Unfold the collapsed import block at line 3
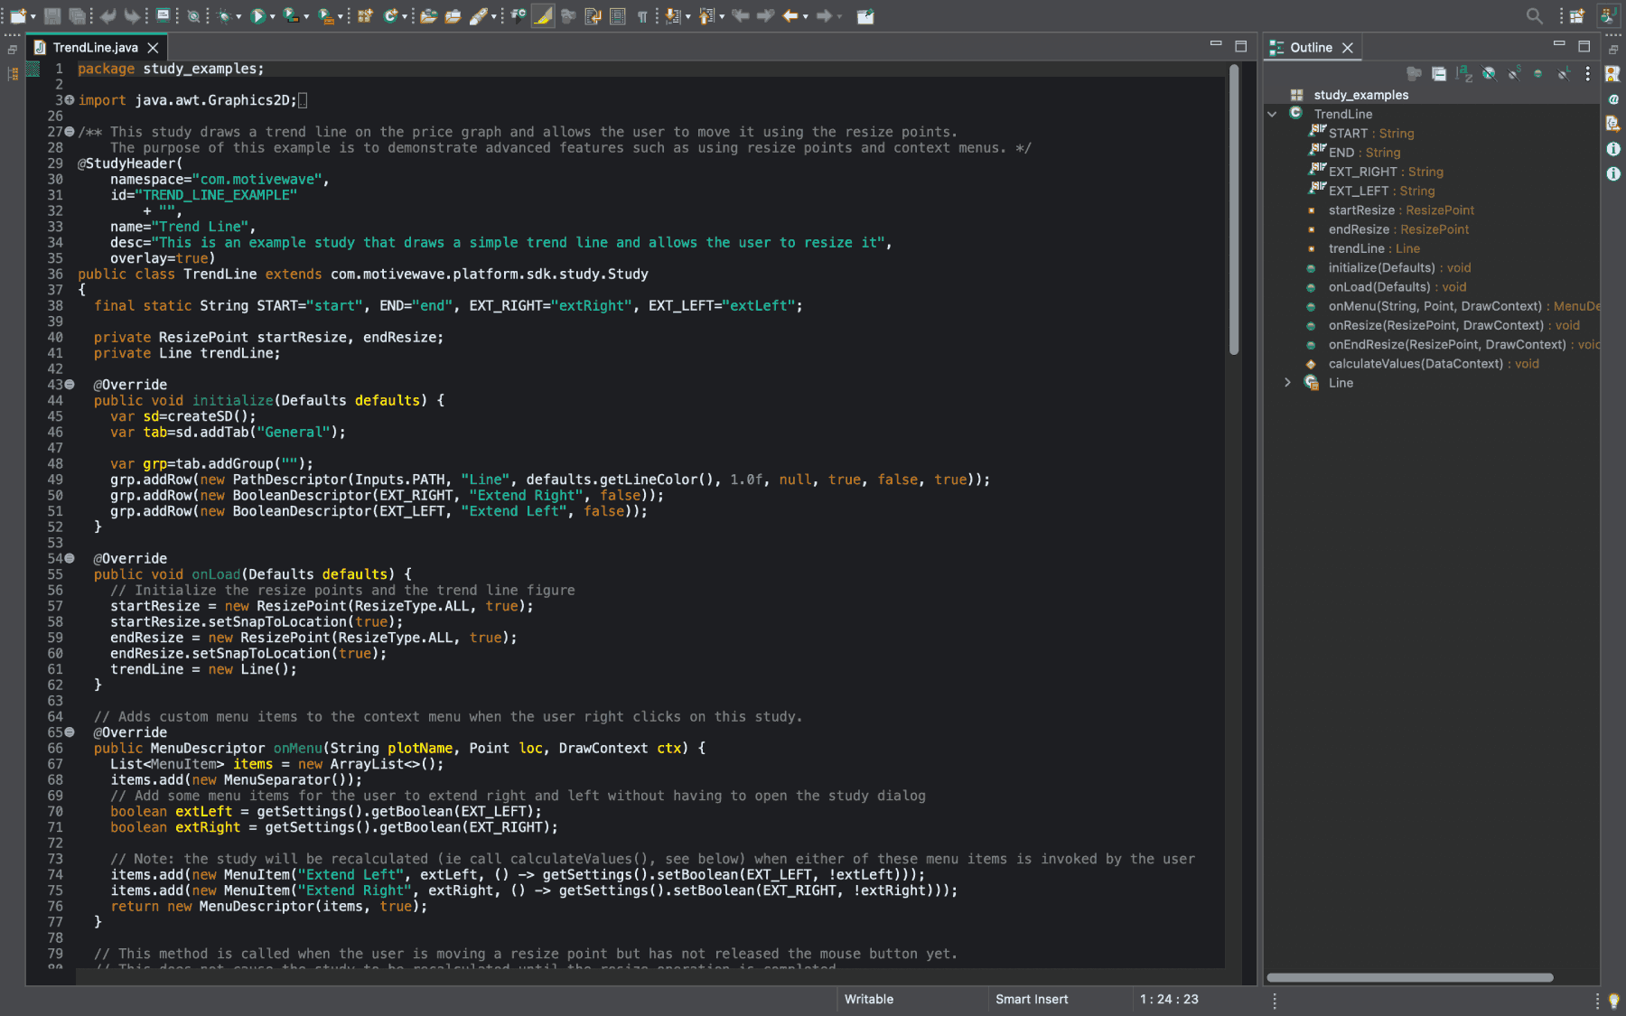The image size is (1626, 1016). [x=70, y=100]
